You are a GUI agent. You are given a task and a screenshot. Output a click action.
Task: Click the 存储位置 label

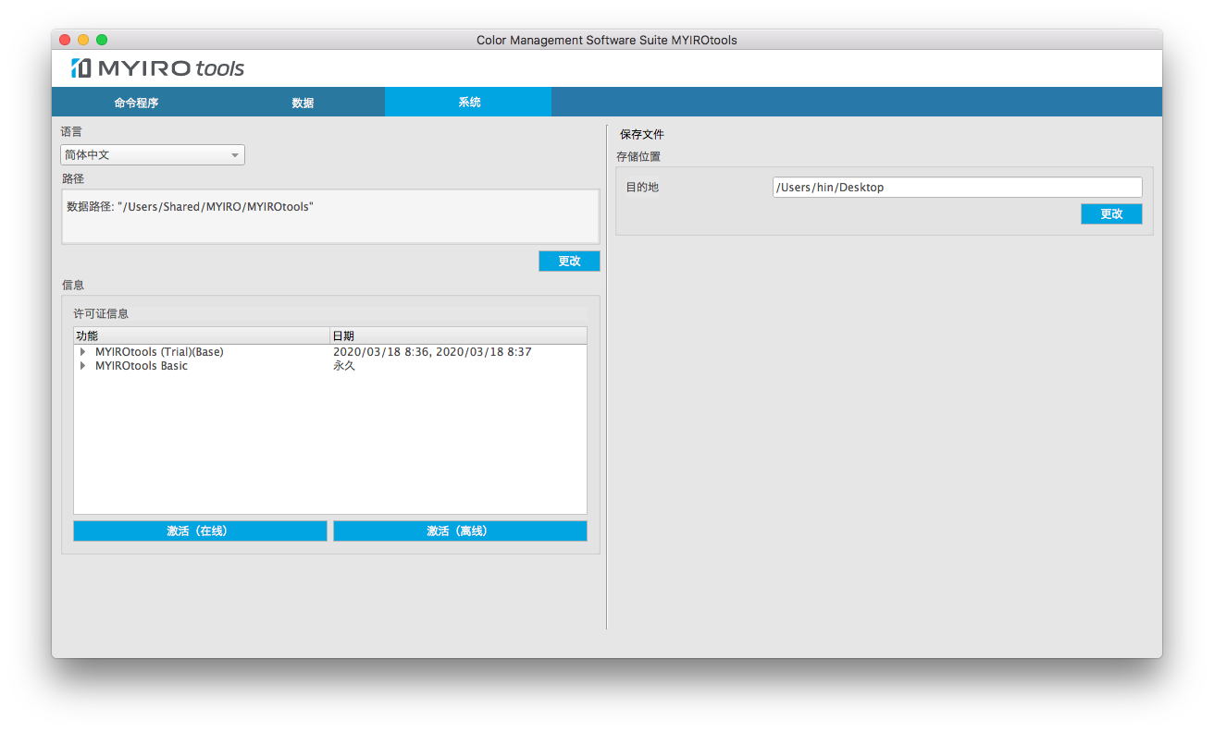(x=638, y=157)
